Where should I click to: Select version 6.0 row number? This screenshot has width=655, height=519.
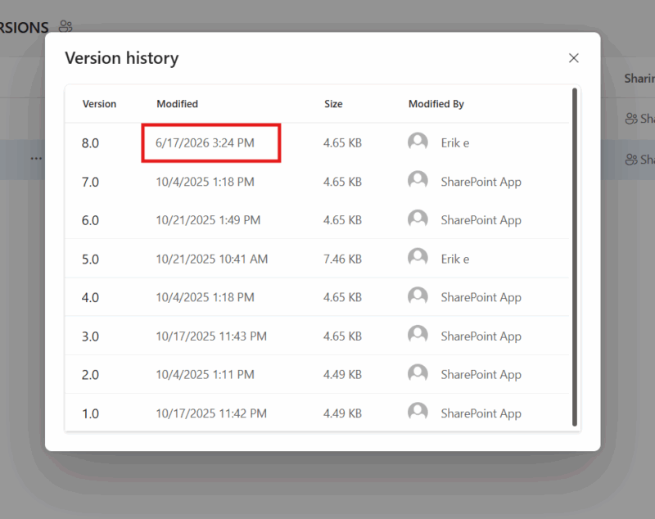tap(90, 220)
